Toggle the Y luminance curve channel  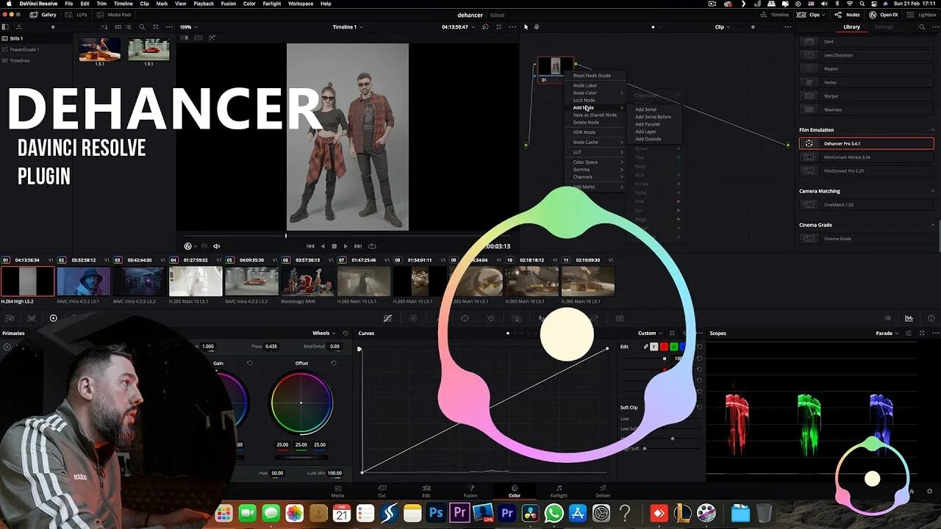(x=654, y=347)
